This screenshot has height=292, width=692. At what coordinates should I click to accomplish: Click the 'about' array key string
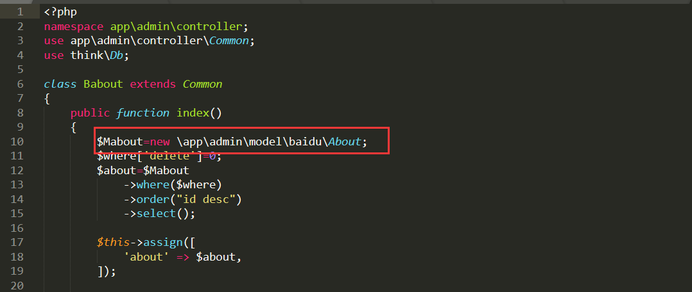tap(146, 257)
